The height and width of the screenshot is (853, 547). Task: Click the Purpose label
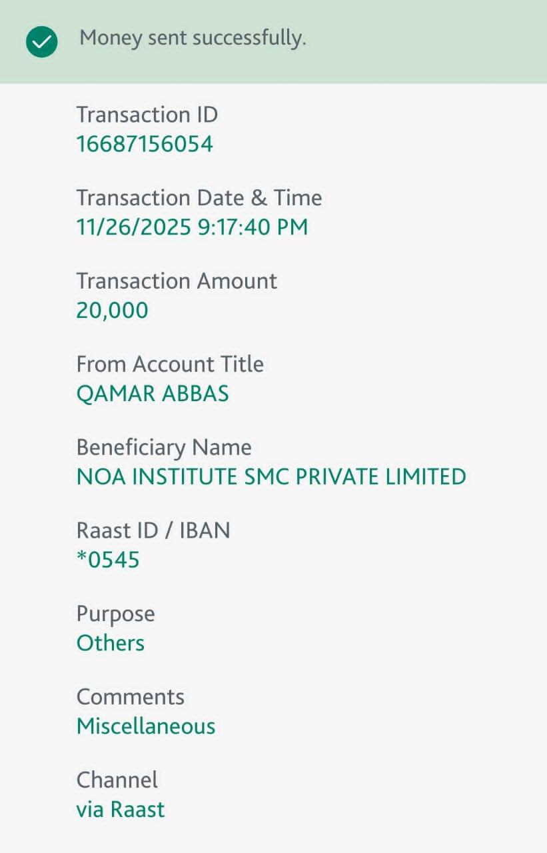[x=115, y=614]
